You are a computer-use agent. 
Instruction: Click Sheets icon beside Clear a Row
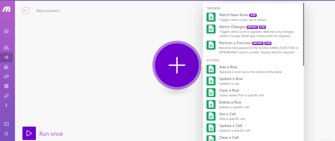tap(211, 93)
